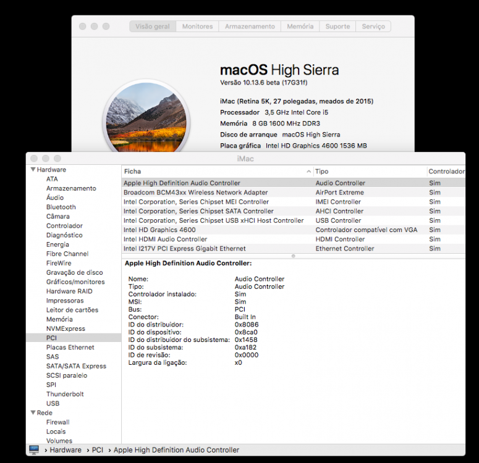The height and width of the screenshot is (463, 479).
Task: Select the Apple High Definition Audio Controller row
Action: [x=293, y=183]
